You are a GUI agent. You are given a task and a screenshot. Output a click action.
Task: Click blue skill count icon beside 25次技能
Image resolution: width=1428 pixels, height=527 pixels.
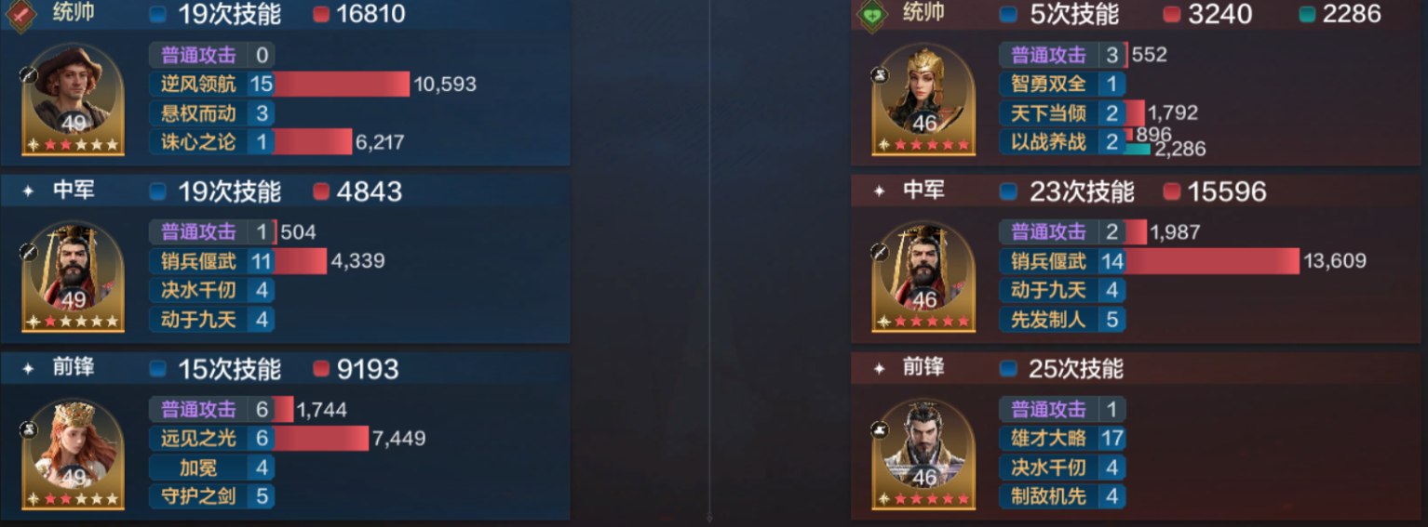(1008, 369)
